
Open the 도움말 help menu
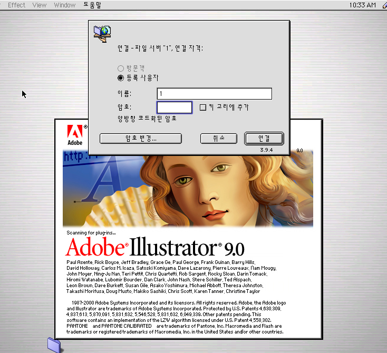(93, 5)
